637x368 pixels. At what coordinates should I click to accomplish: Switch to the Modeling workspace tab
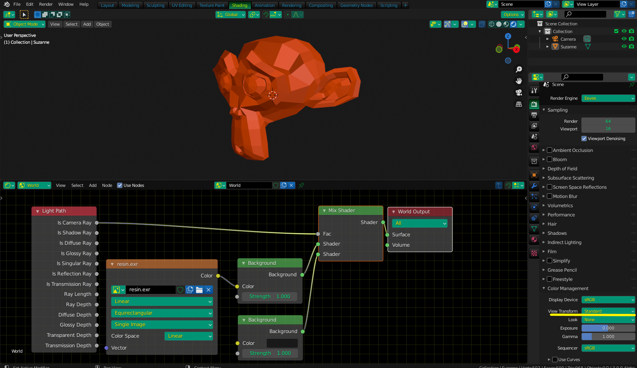130,5
